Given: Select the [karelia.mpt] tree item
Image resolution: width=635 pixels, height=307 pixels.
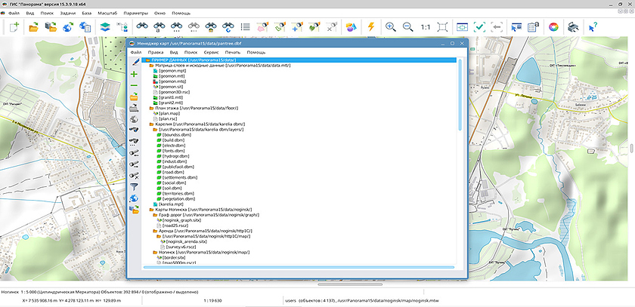Looking at the screenshot, I should click(x=172, y=204).
